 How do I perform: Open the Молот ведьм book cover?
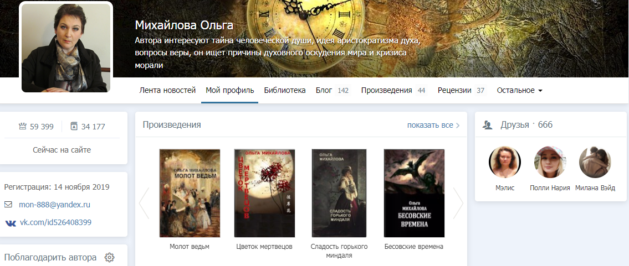coord(190,193)
